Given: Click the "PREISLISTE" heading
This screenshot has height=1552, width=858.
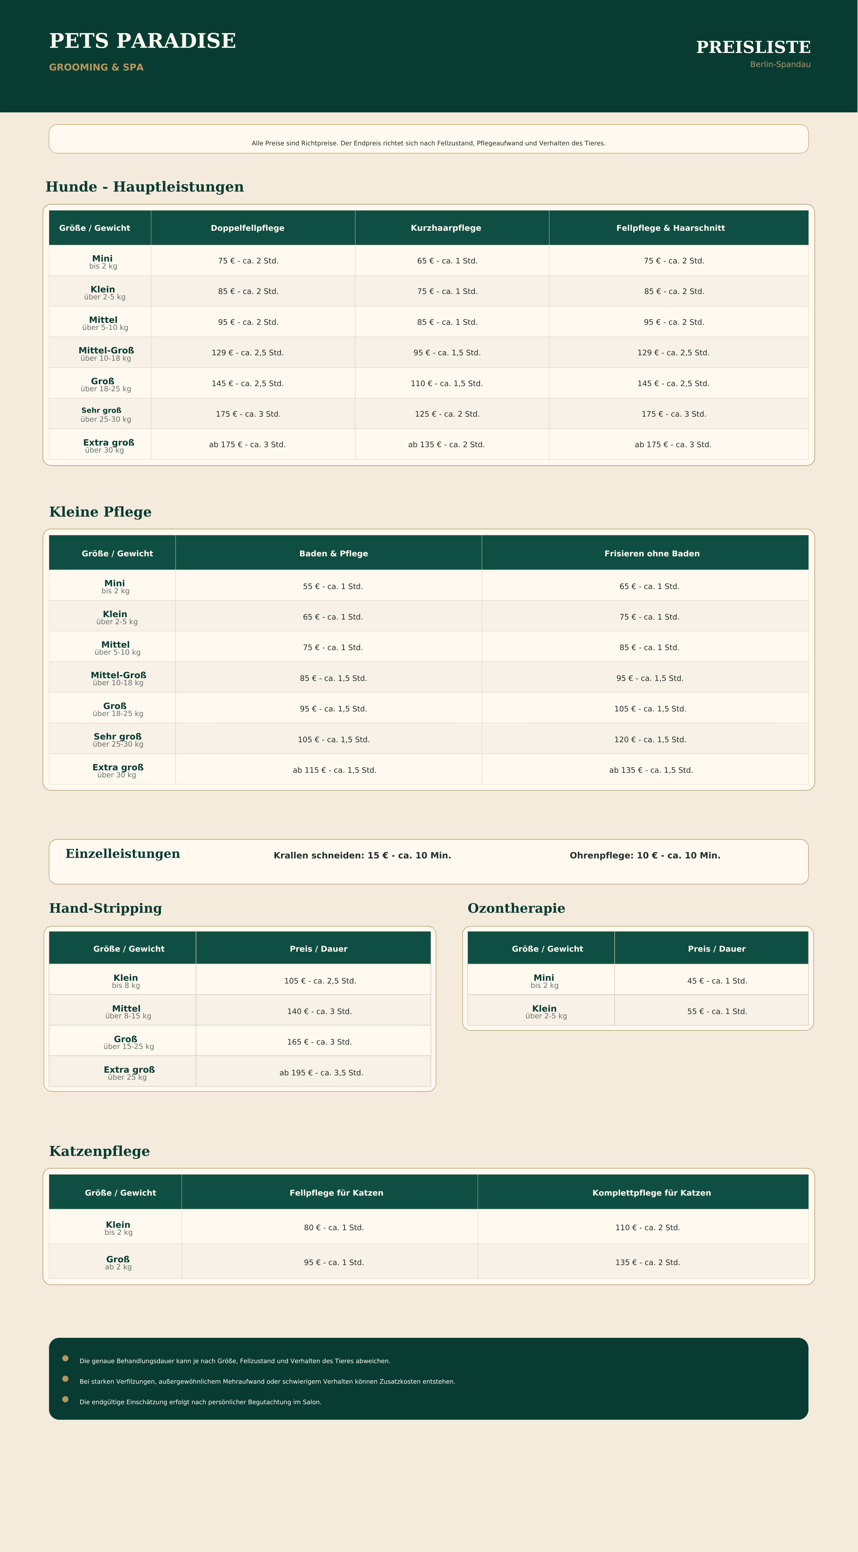Looking at the screenshot, I should pos(753,47).
